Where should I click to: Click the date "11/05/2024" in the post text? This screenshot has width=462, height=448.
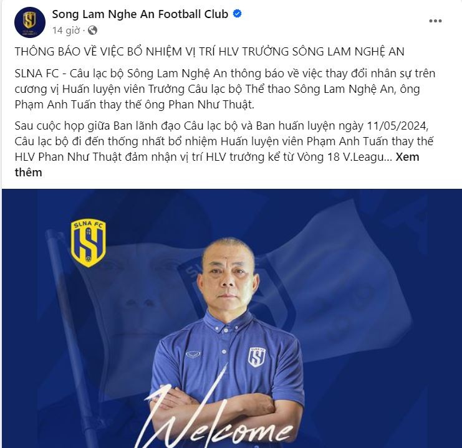(397, 126)
